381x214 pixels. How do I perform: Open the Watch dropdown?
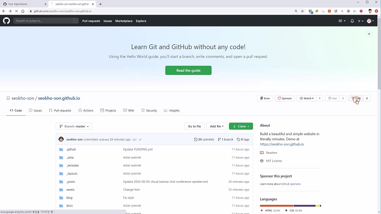point(306,98)
